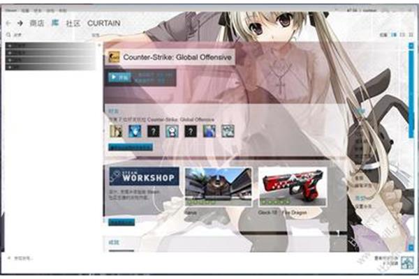Open the Steam Workshop banner
Image resolution: width=419 pixels, height=279 pixels.
144,176
